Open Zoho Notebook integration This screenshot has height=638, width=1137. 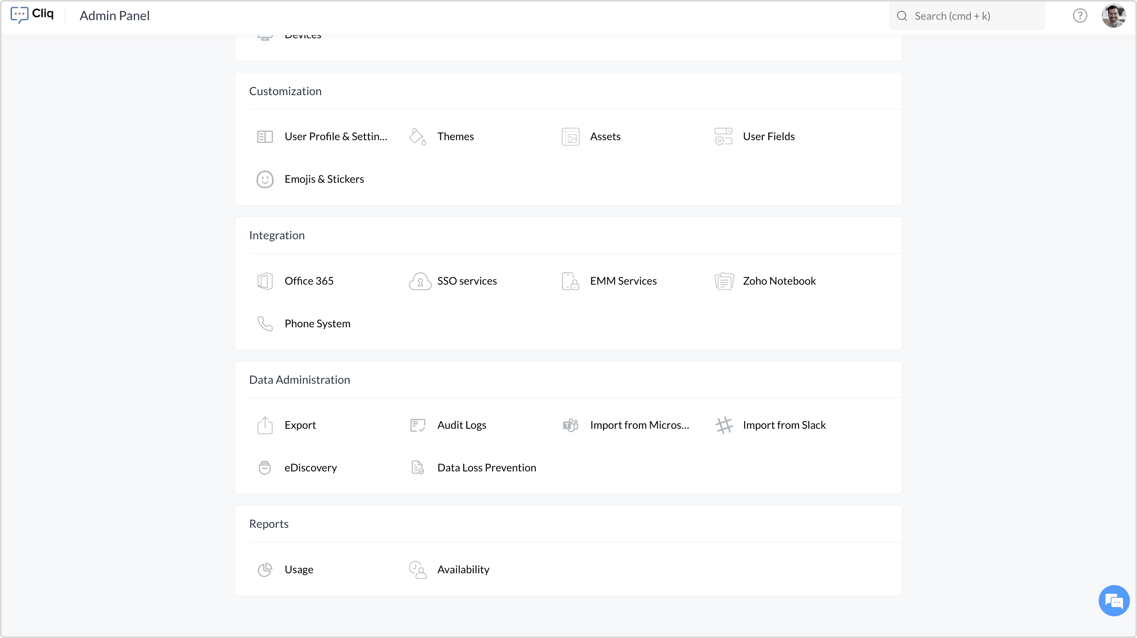pyautogui.click(x=779, y=281)
